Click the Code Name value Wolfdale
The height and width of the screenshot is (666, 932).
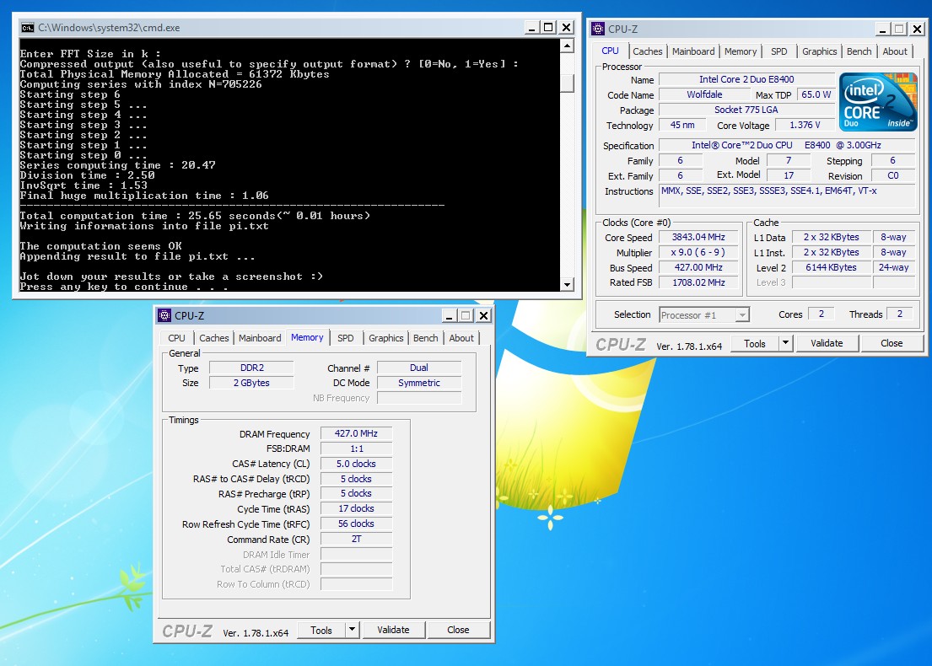[704, 94]
